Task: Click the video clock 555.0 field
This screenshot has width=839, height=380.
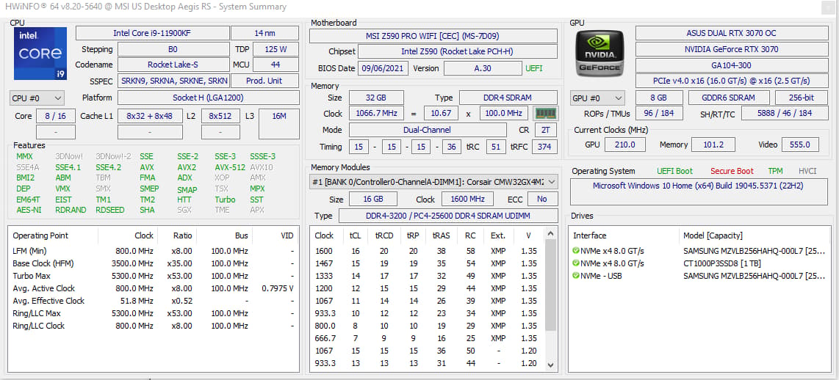Action: (x=800, y=145)
